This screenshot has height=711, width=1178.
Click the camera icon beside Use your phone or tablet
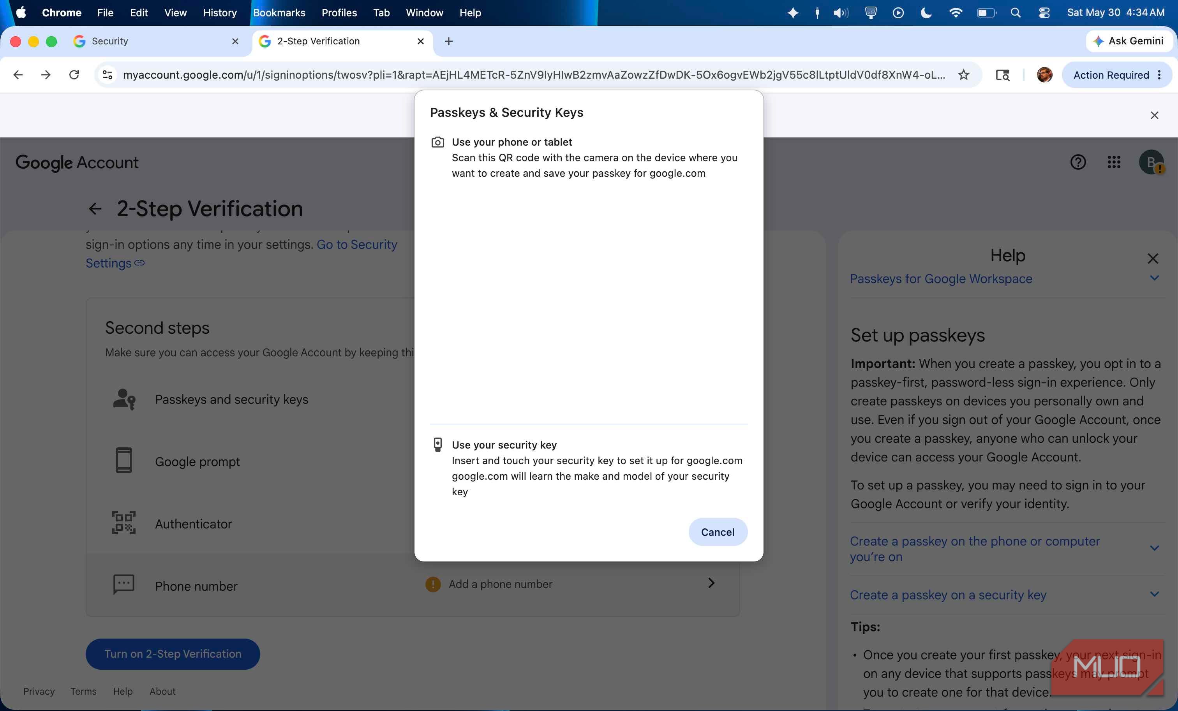[437, 143]
